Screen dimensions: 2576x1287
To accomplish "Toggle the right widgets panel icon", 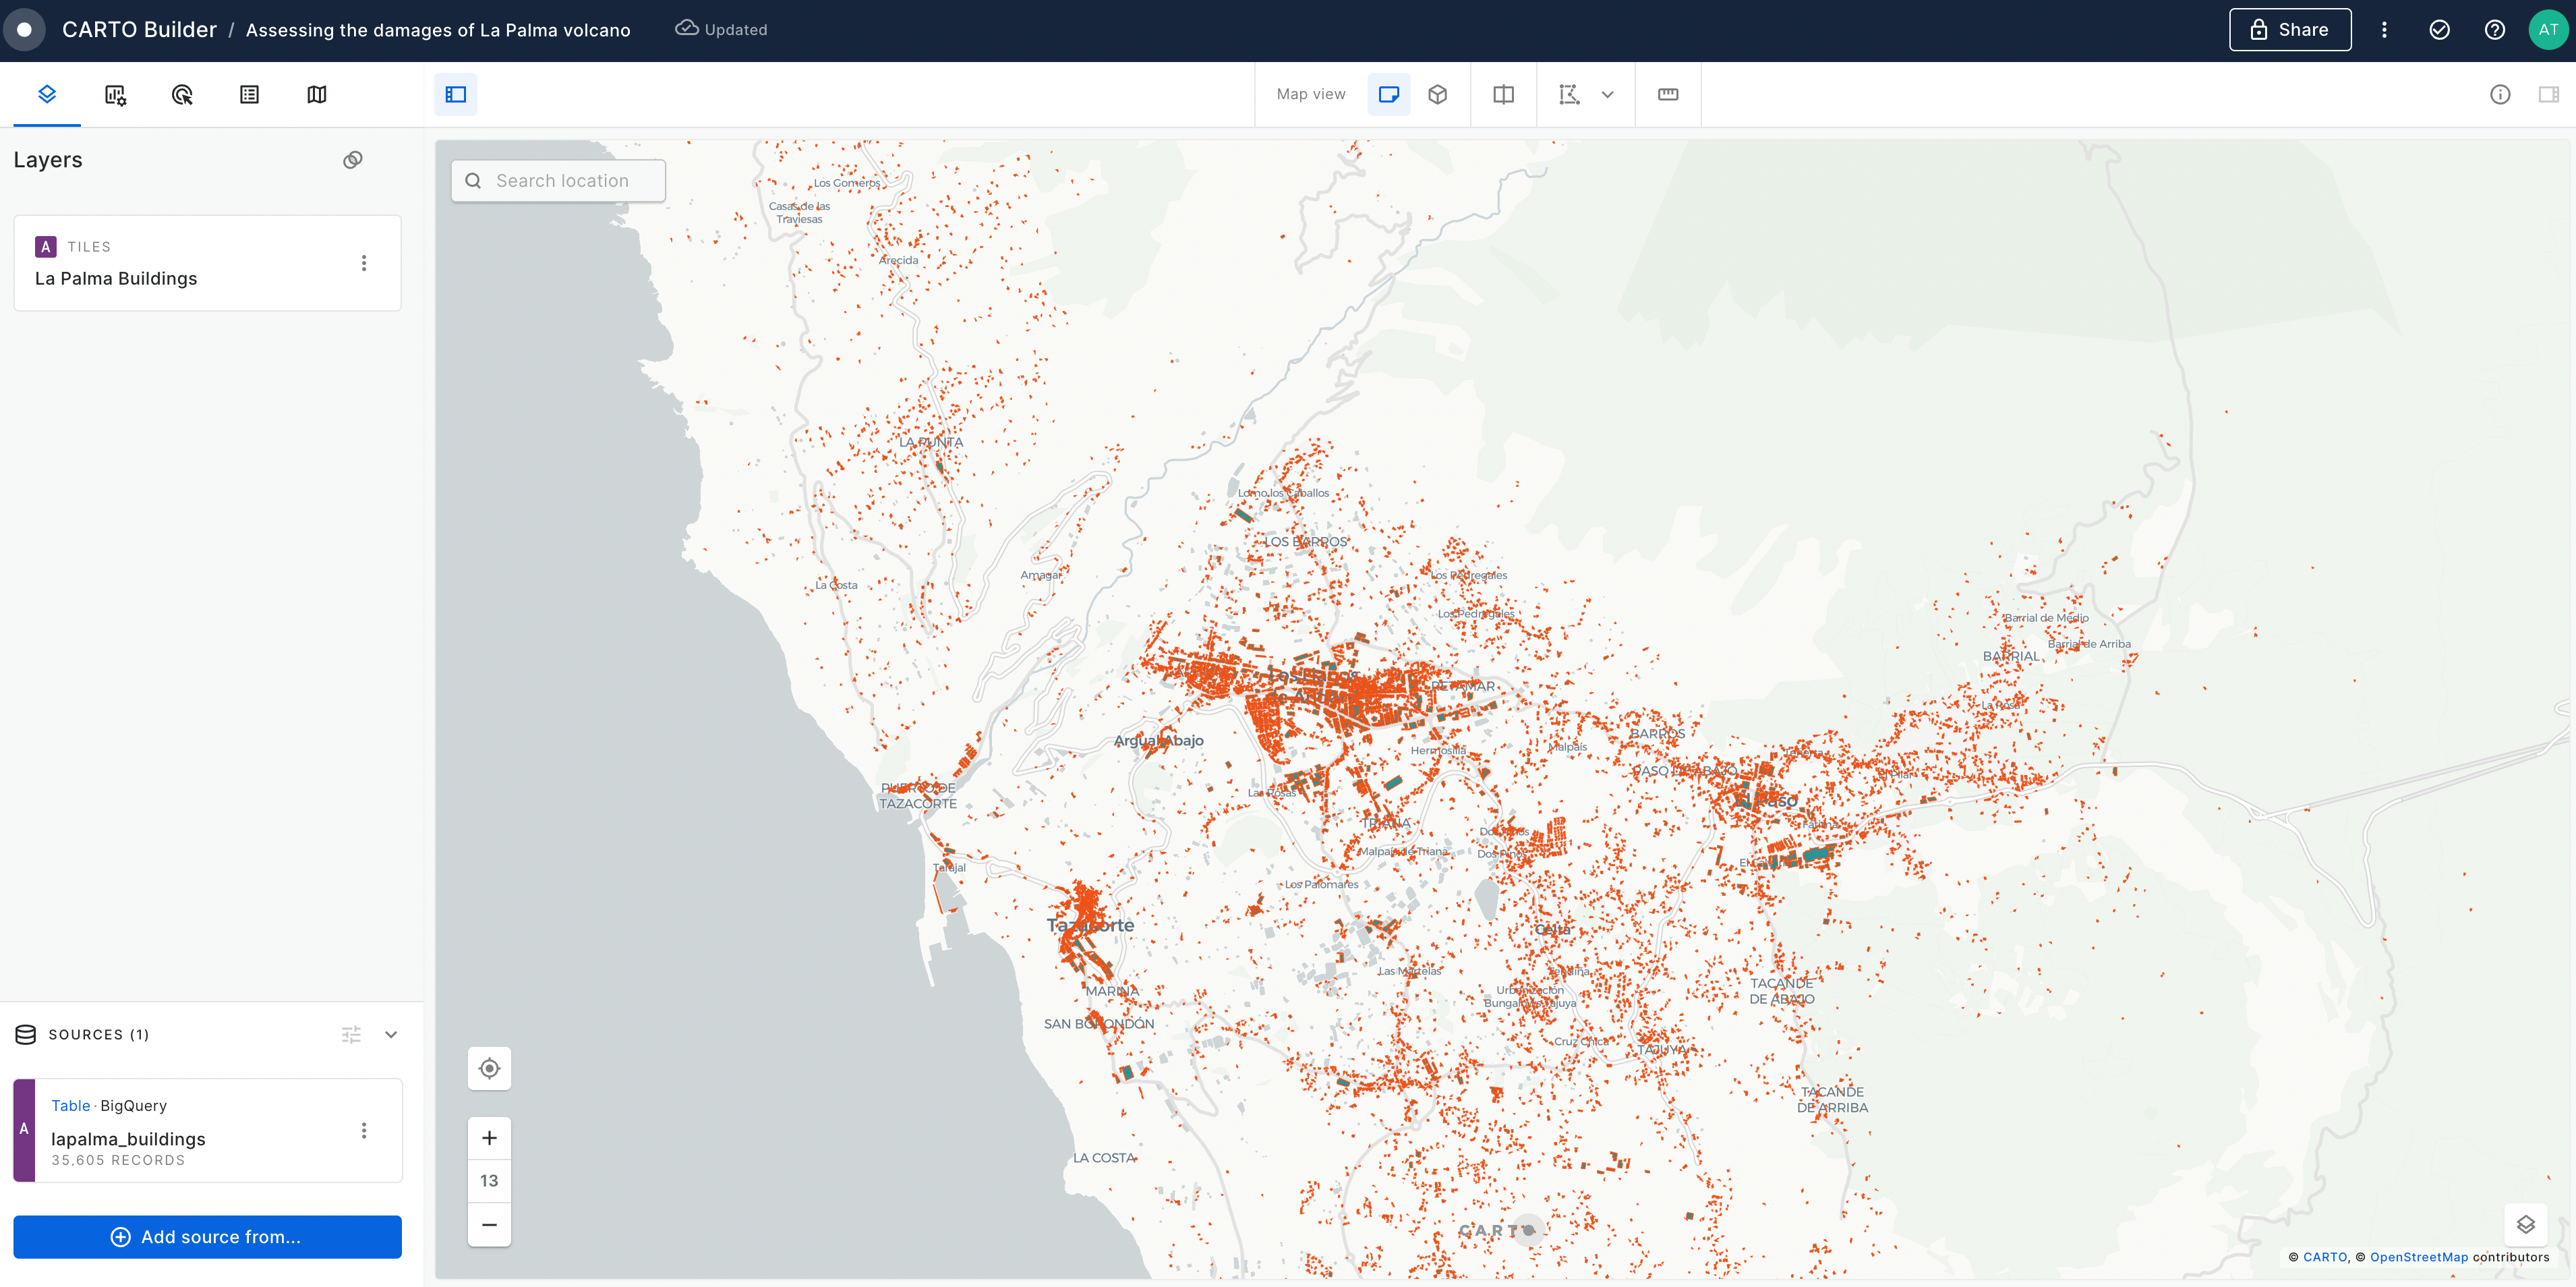I will [x=2549, y=94].
